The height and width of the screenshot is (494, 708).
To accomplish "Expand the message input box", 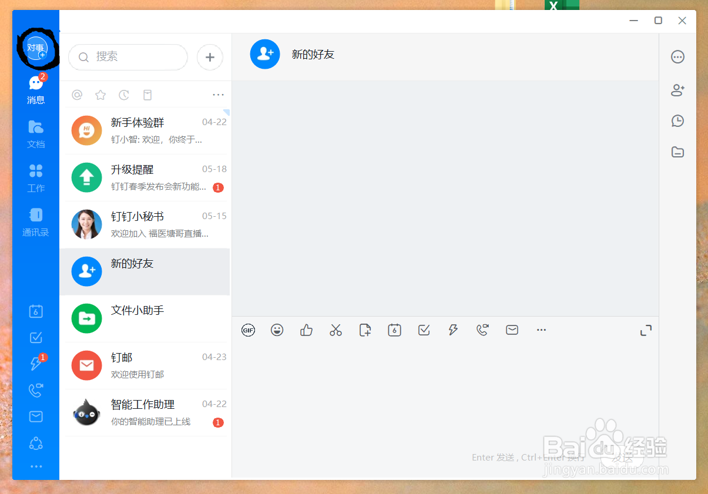I will point(646,330).
